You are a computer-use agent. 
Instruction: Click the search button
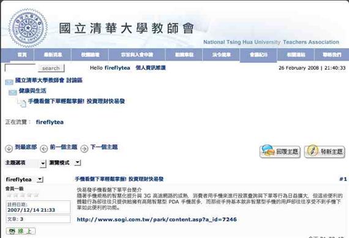(x=51, y=68)
